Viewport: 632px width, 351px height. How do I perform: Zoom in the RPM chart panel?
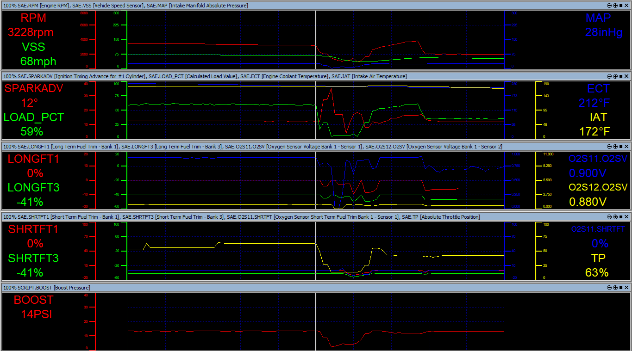(x=615, y=6)
